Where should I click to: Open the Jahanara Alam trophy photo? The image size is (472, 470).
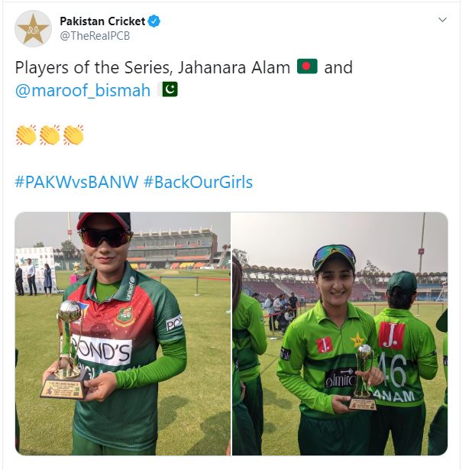(x=122, y=333)
